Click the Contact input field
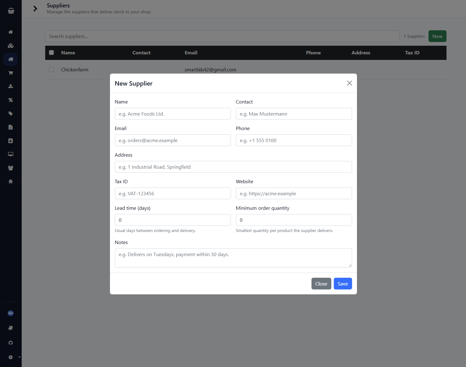 tap(294, 114)
